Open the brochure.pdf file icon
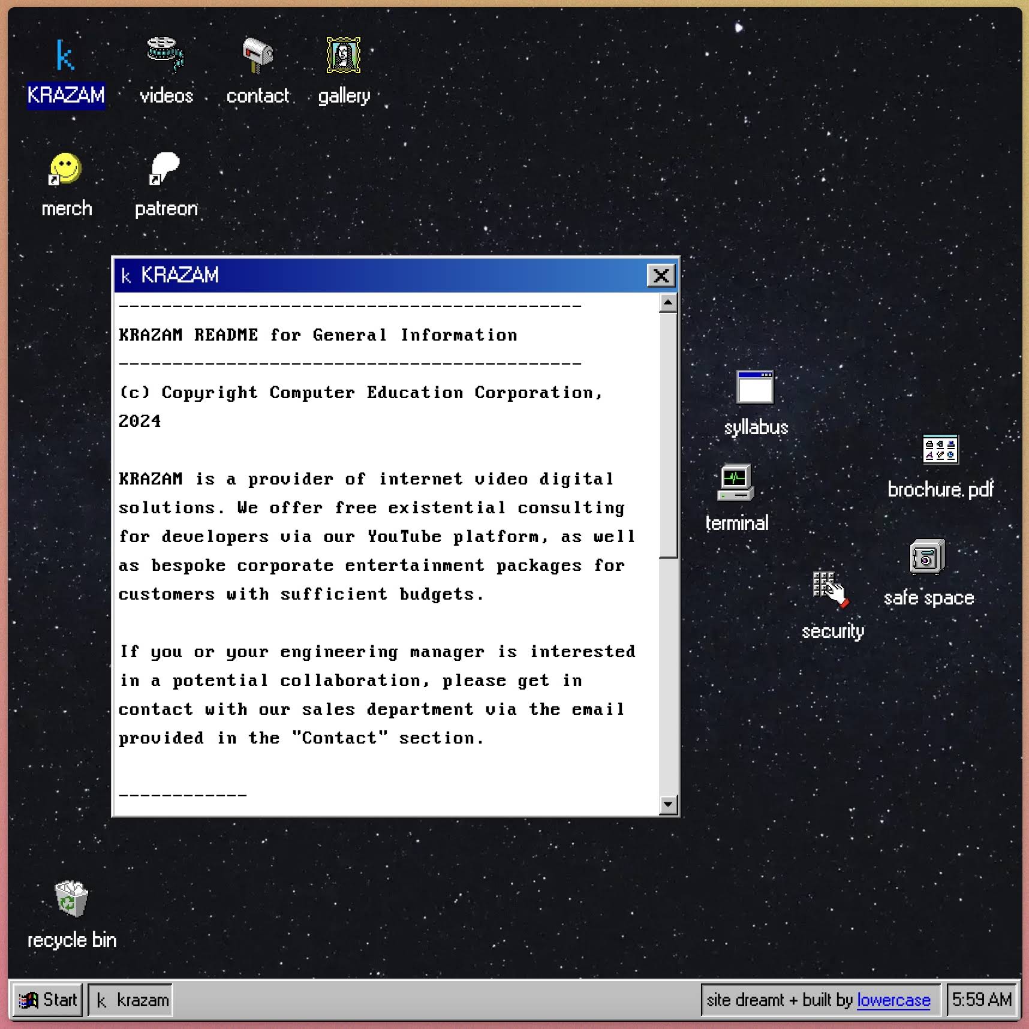This screenshot has width=1029, height=1029. point(940,450)
